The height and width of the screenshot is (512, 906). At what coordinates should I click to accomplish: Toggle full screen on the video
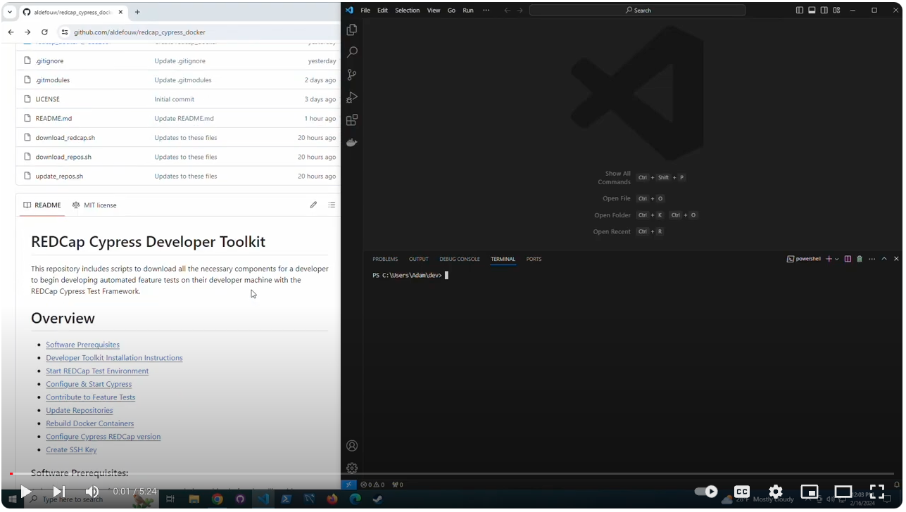(877, 492)
